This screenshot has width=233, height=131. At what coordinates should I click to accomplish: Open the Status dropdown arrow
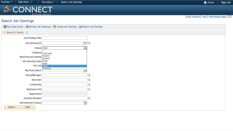tap(85, 48)
